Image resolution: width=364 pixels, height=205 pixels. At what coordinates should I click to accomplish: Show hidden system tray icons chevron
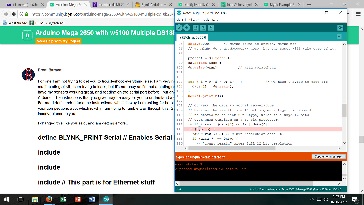coord(312,199)
